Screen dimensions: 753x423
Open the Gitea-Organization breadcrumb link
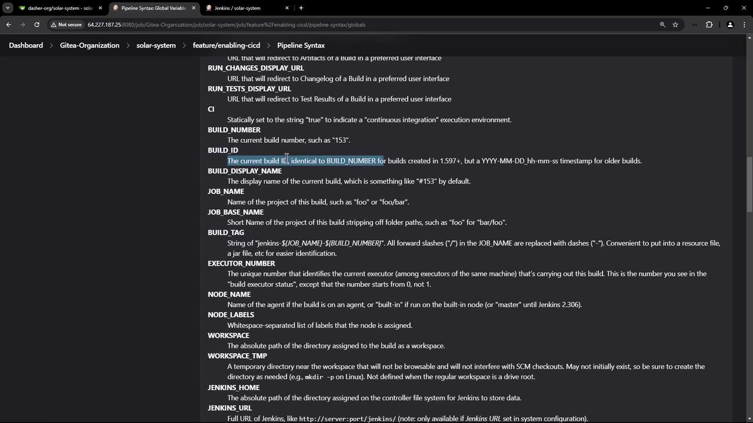click(89, 45)
